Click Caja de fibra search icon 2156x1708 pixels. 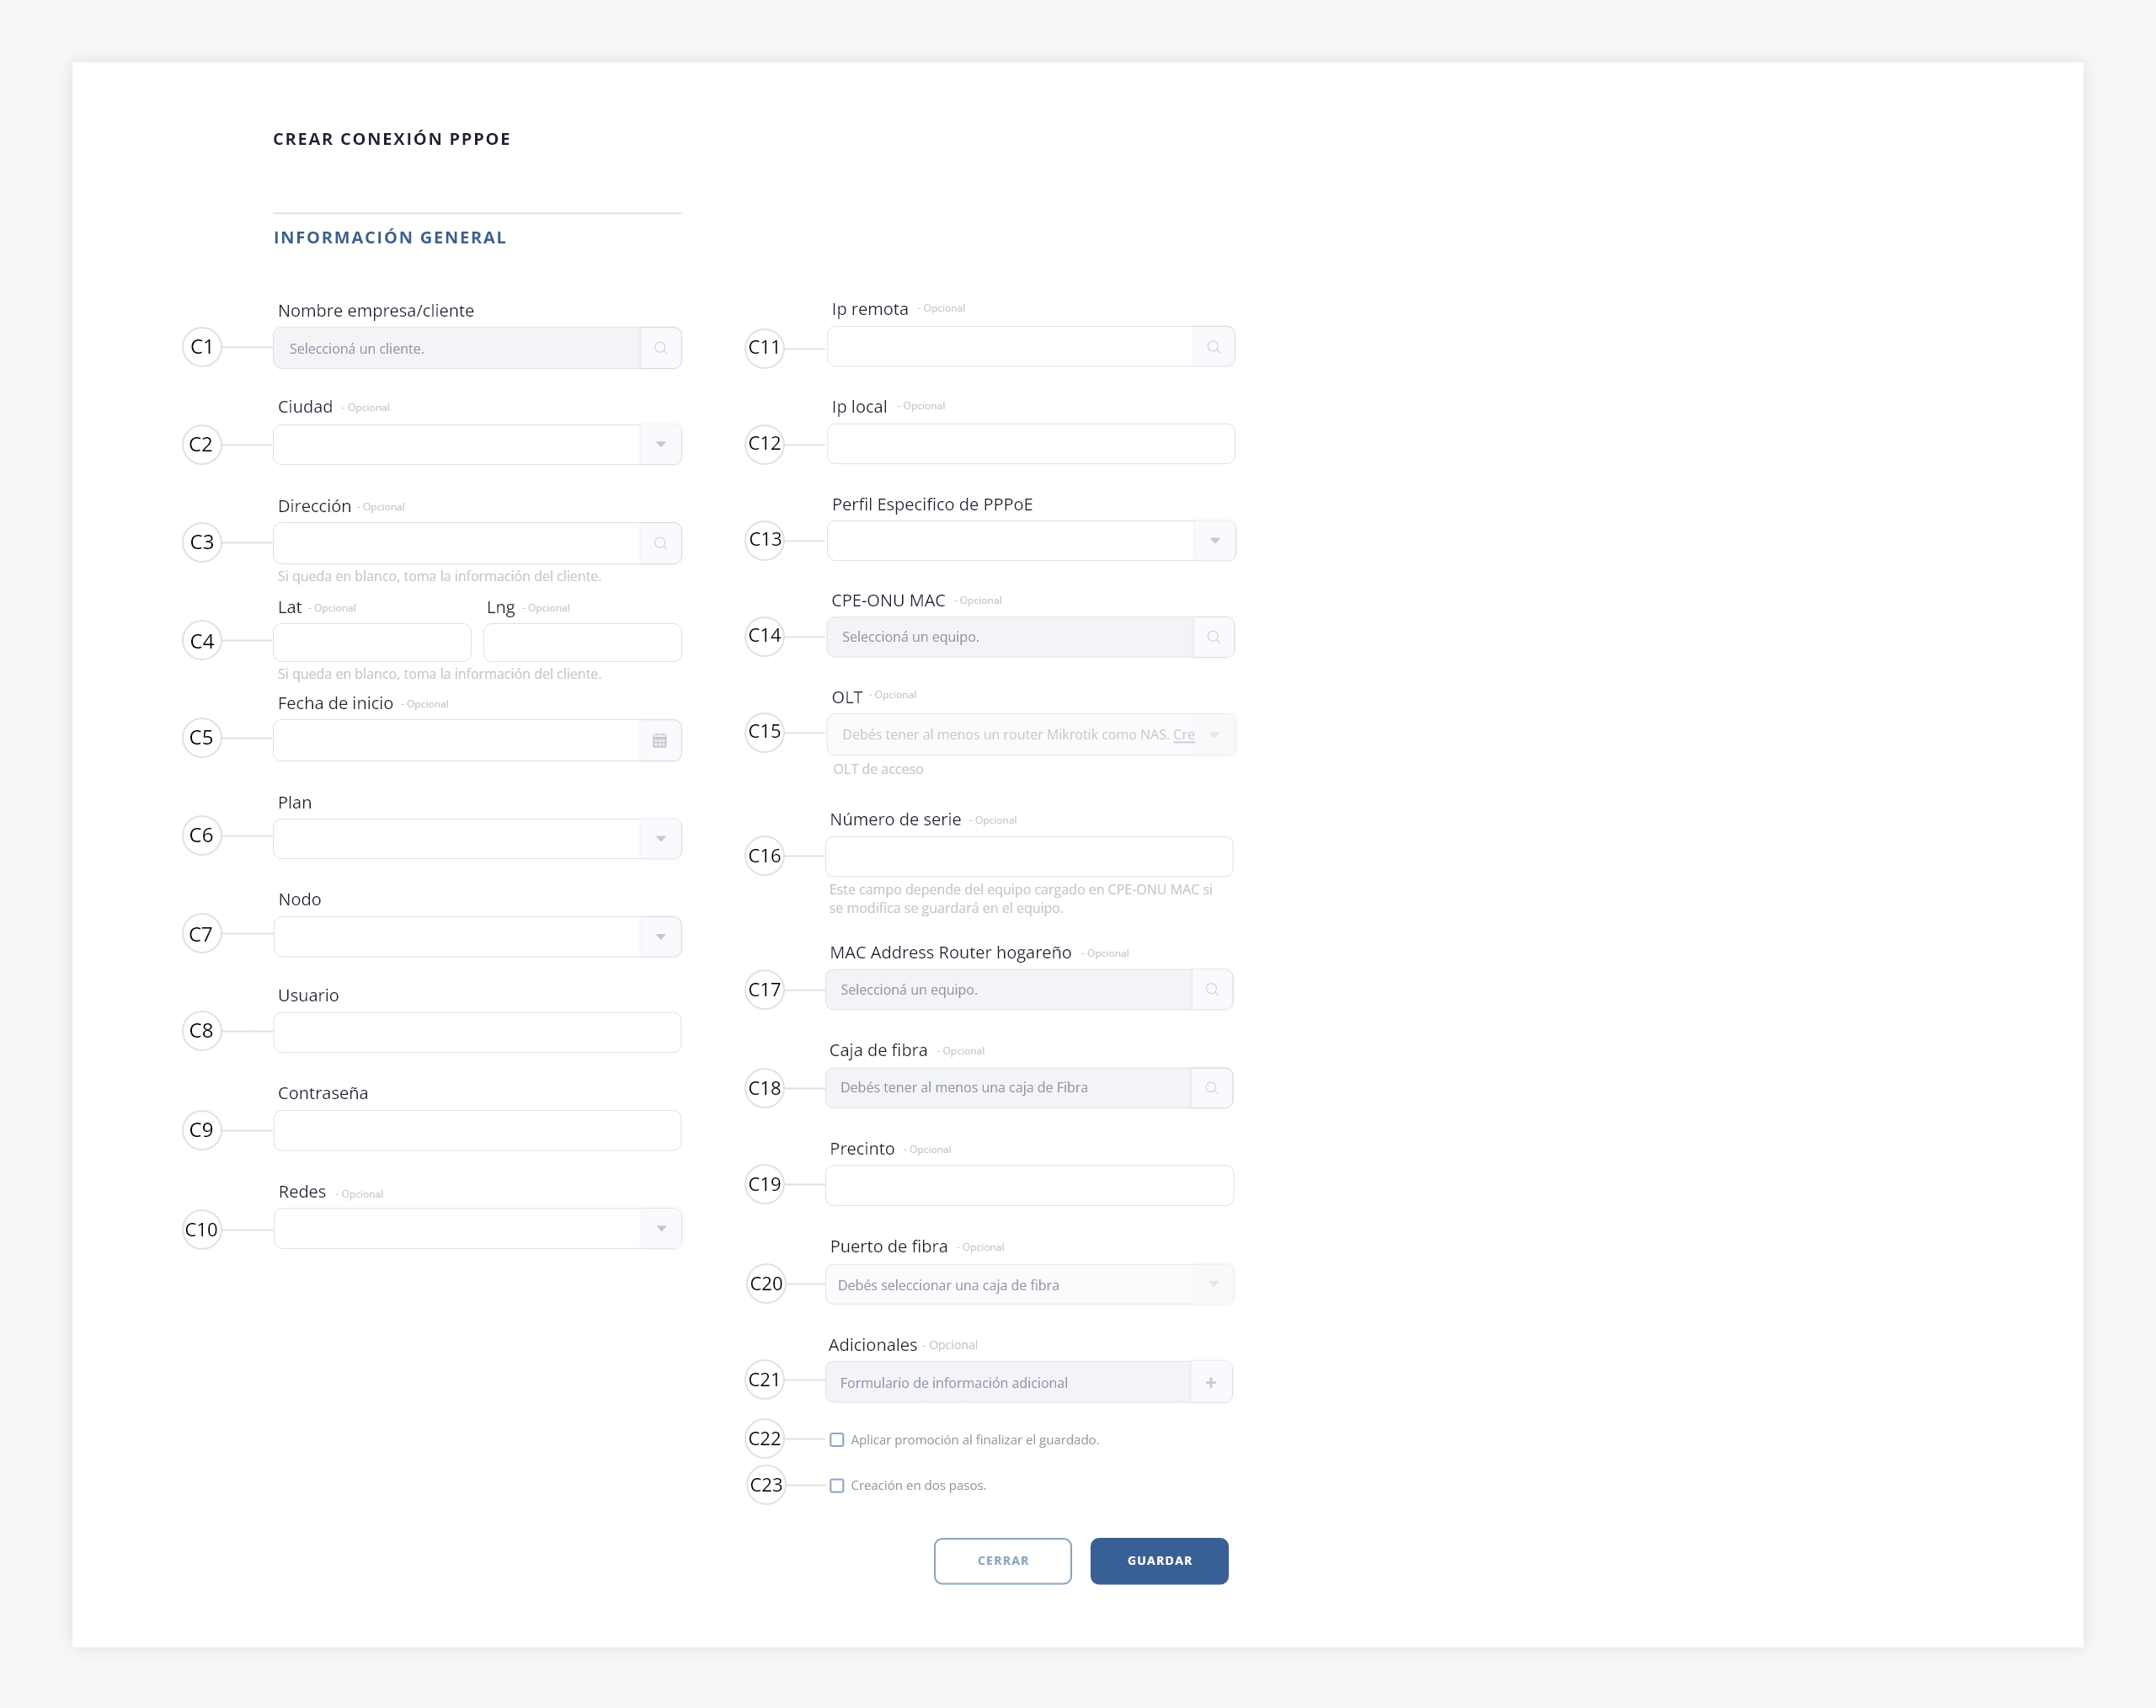click(x=1211, y=1088)
